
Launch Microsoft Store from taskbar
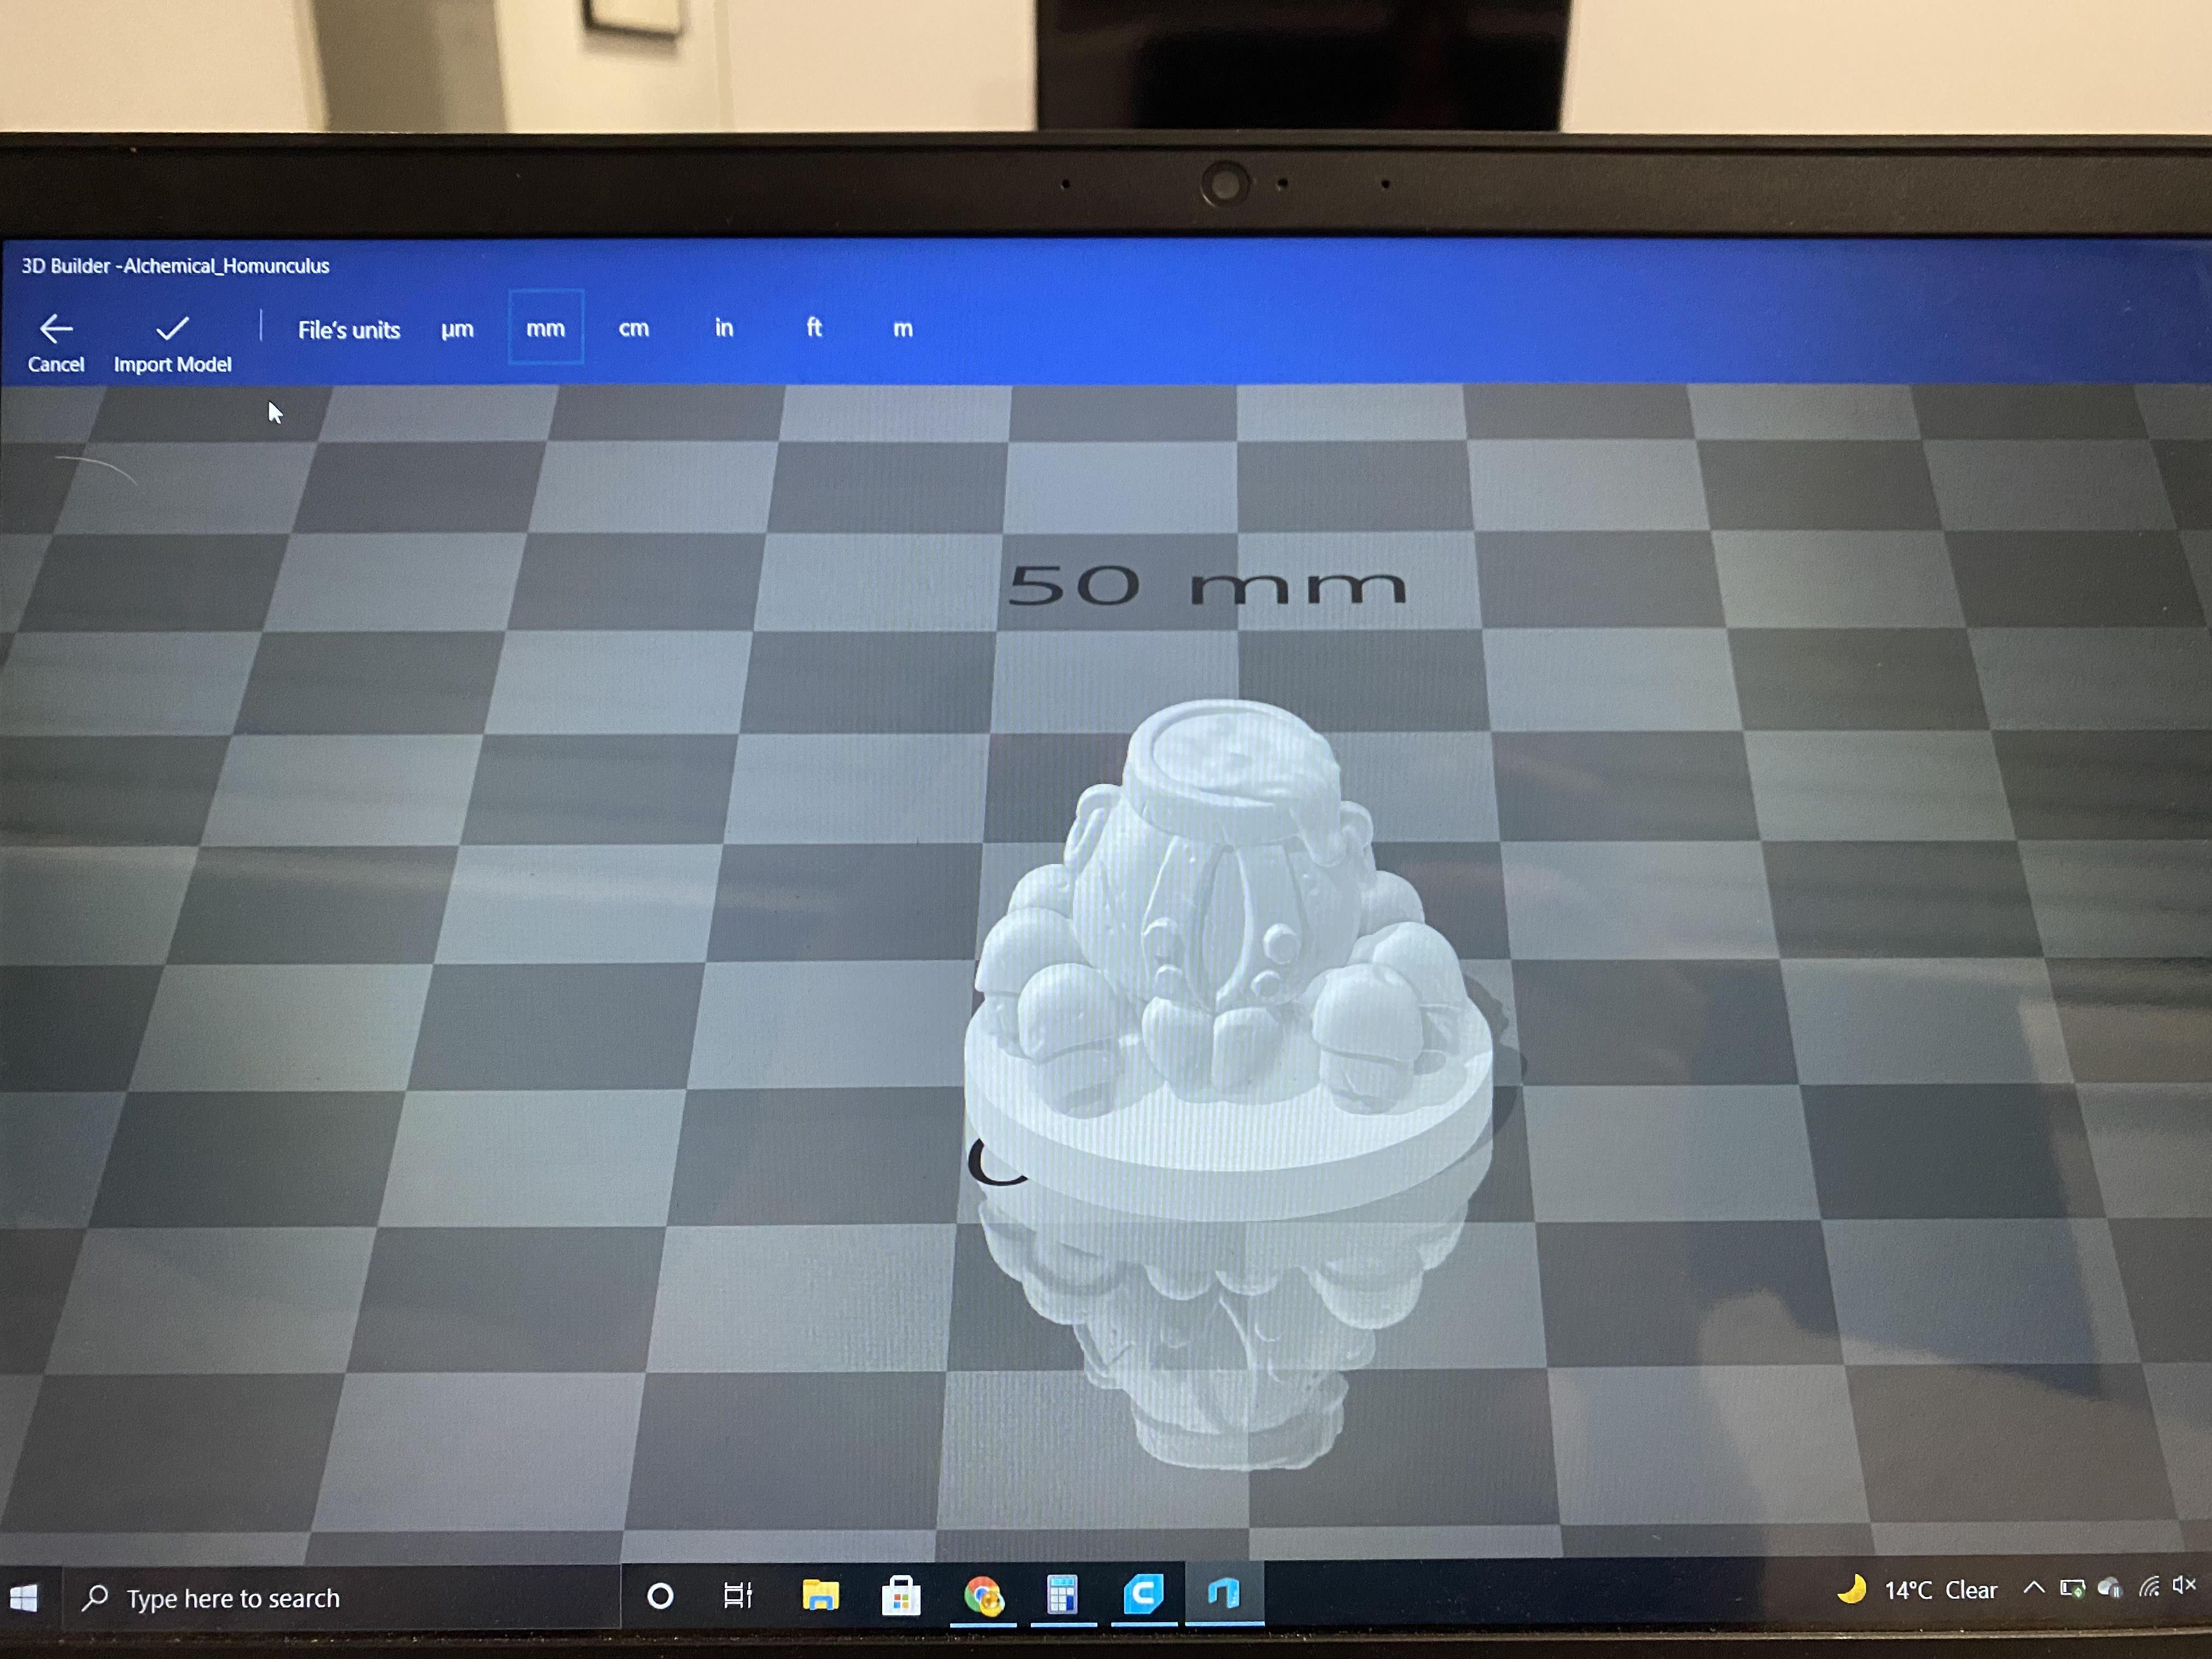pyautogui.click(x=901, y=1596)
